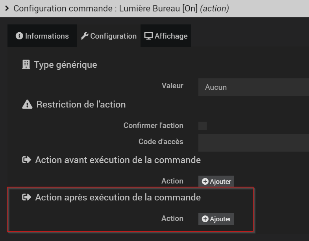This screenshot has height=241, width=309.
Task: Click the arrow icon beside Action après exécution
Action: tap(26, 197)
